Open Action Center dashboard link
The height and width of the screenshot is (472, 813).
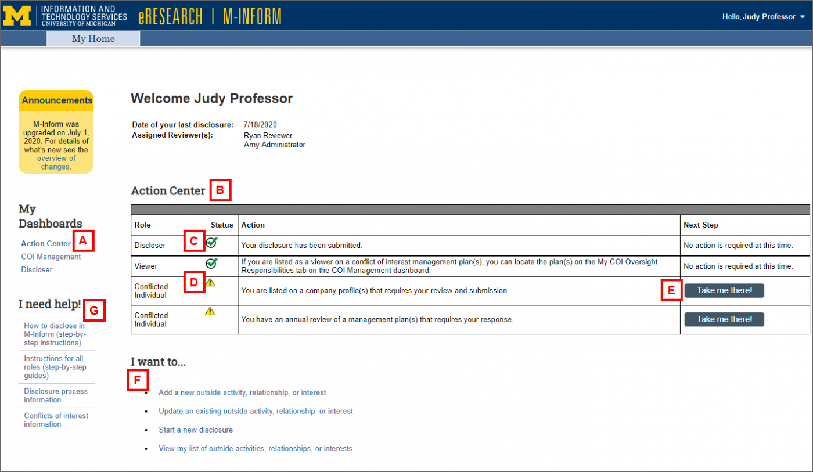tap(46, 243)
